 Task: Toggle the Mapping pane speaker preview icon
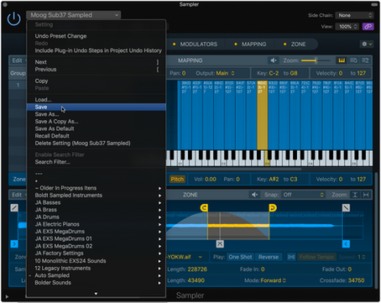point(274,60)
